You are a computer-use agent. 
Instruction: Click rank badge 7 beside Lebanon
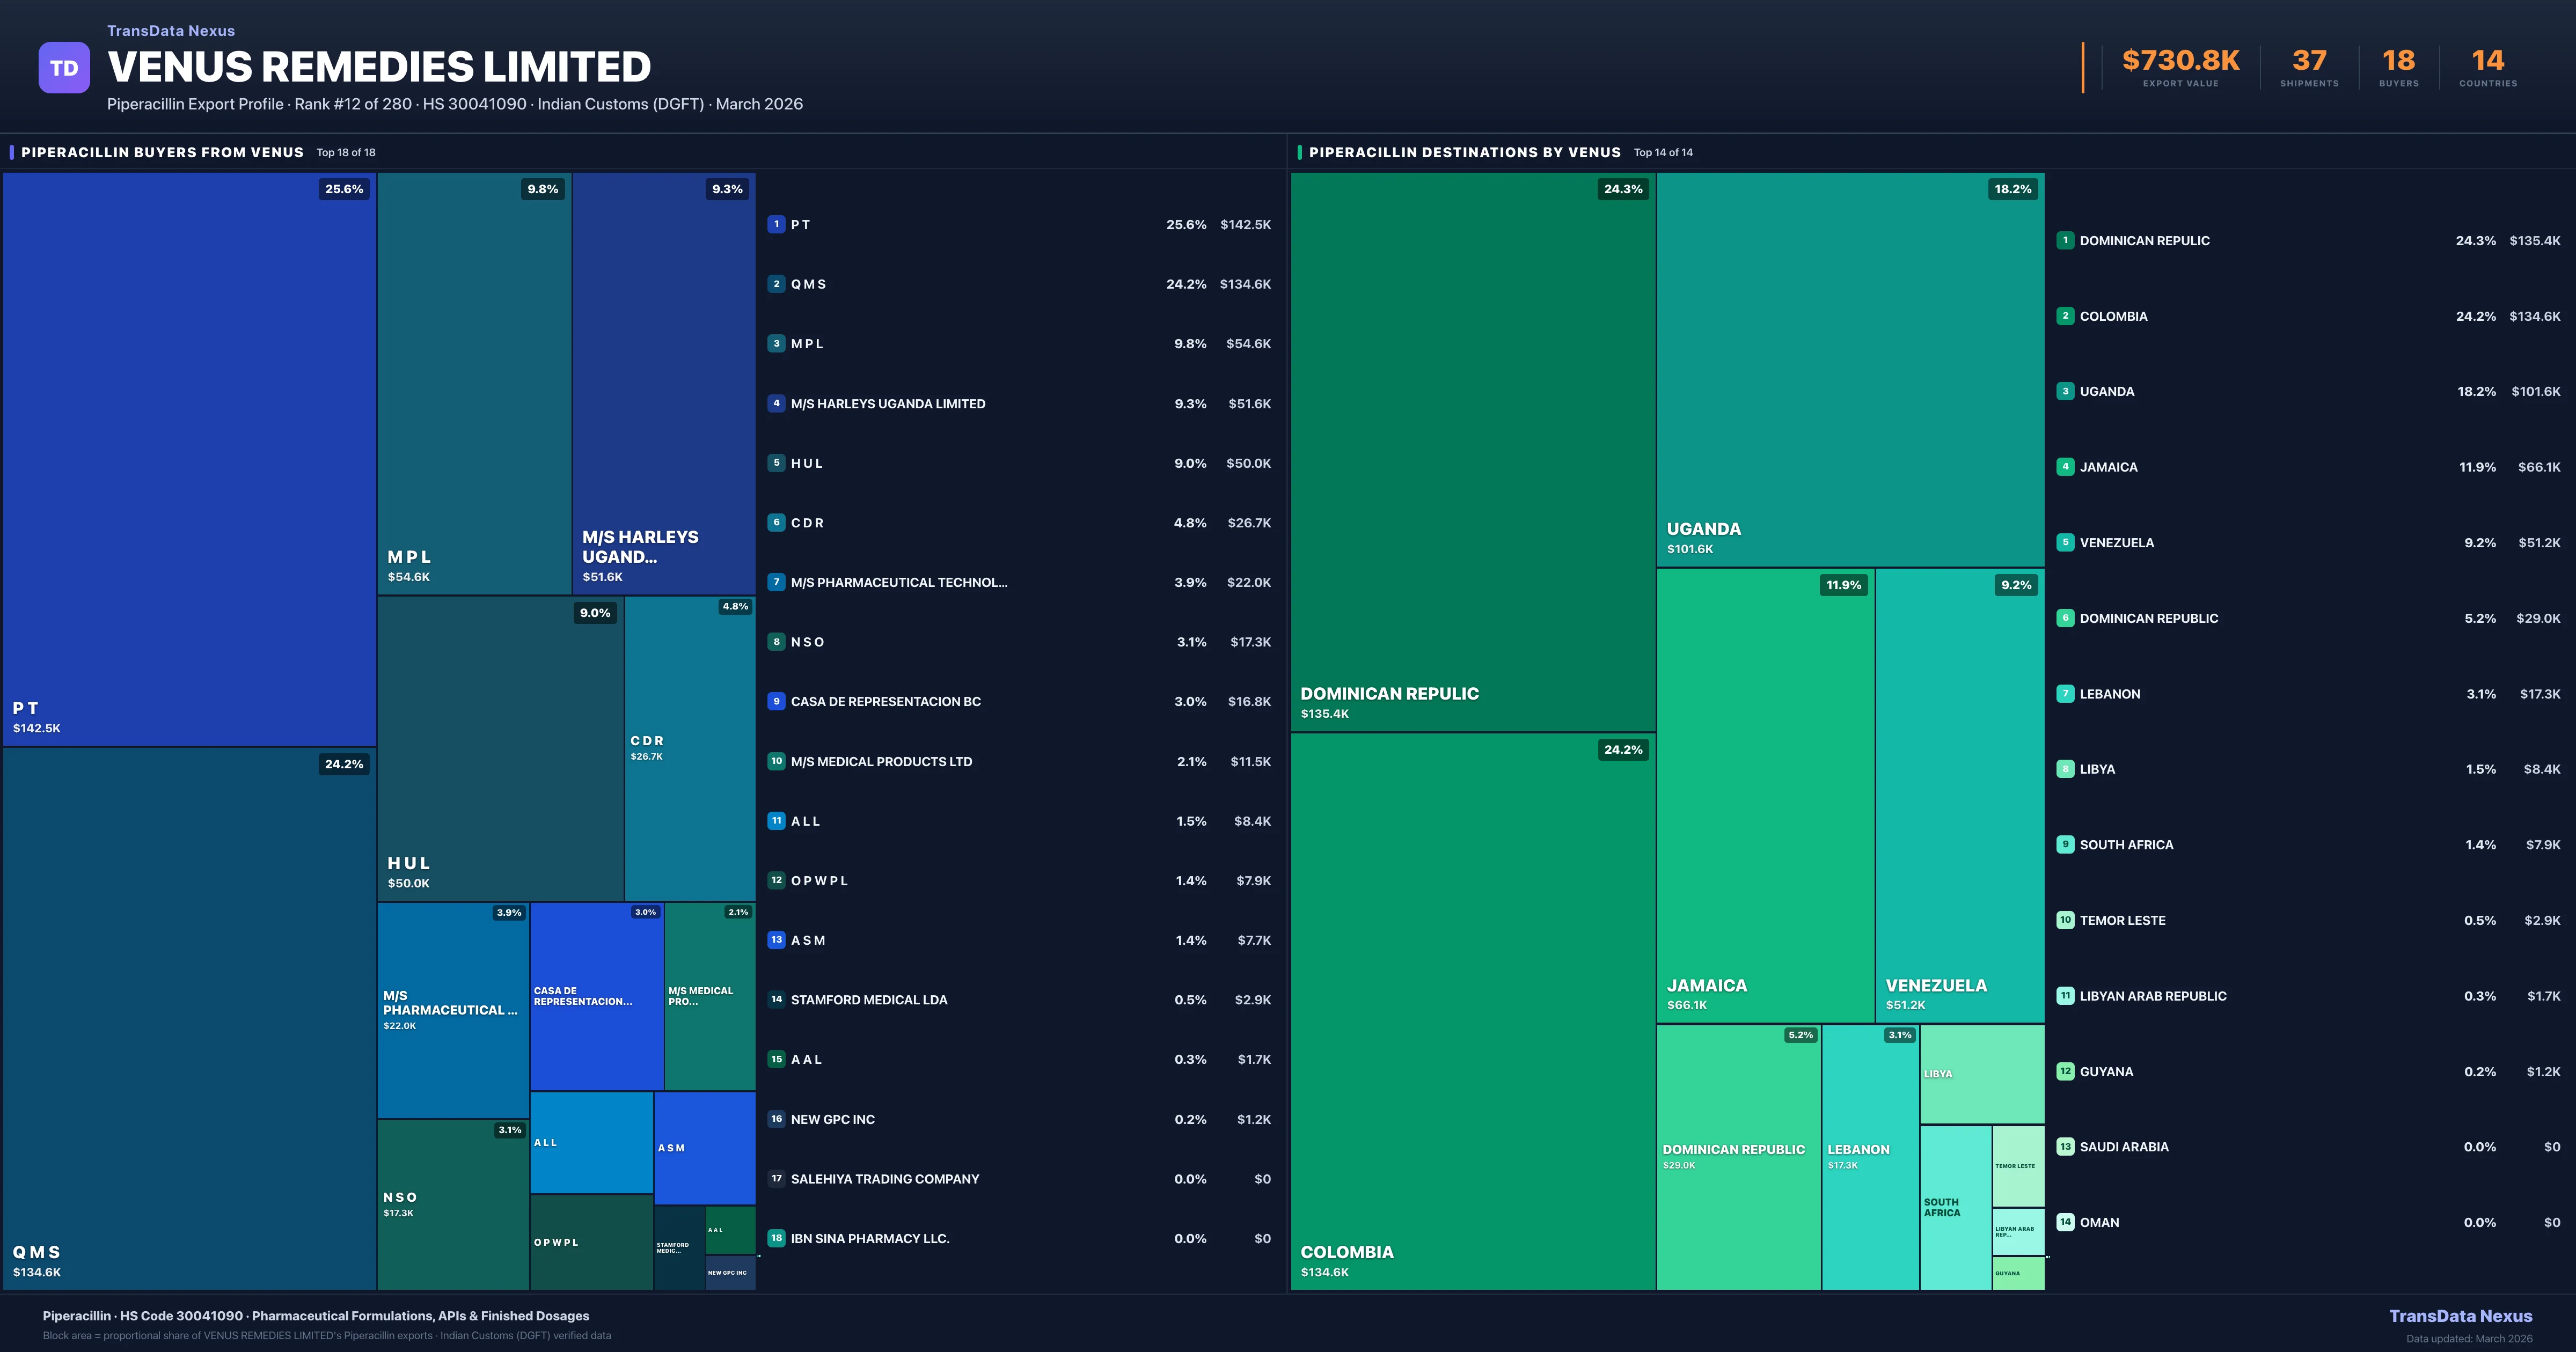(2065, 693)
